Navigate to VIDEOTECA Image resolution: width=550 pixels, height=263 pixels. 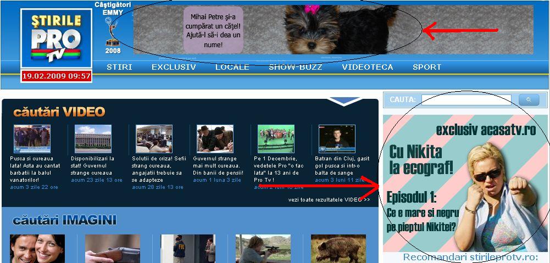[367, 67]
